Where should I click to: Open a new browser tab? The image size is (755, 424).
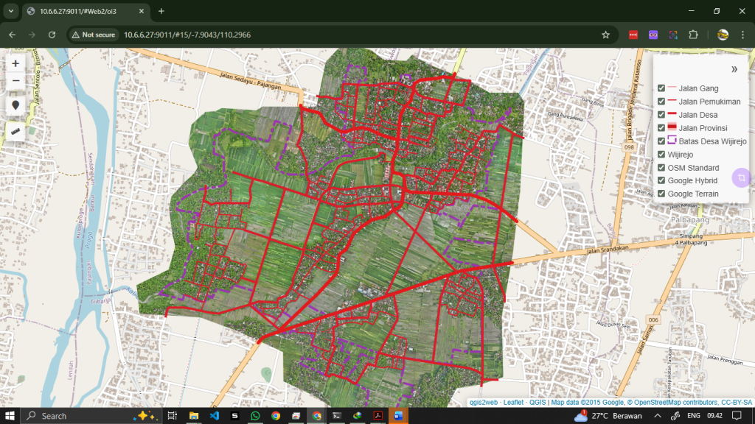(161, 11)
